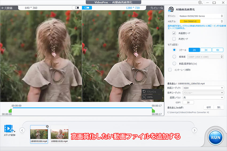Click the 参照 browse folder button
The width and height of the screenshot is (227, 151).
(209, 107)
